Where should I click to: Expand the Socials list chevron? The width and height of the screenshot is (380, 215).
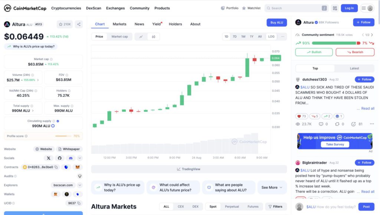[x=79, y=158]
